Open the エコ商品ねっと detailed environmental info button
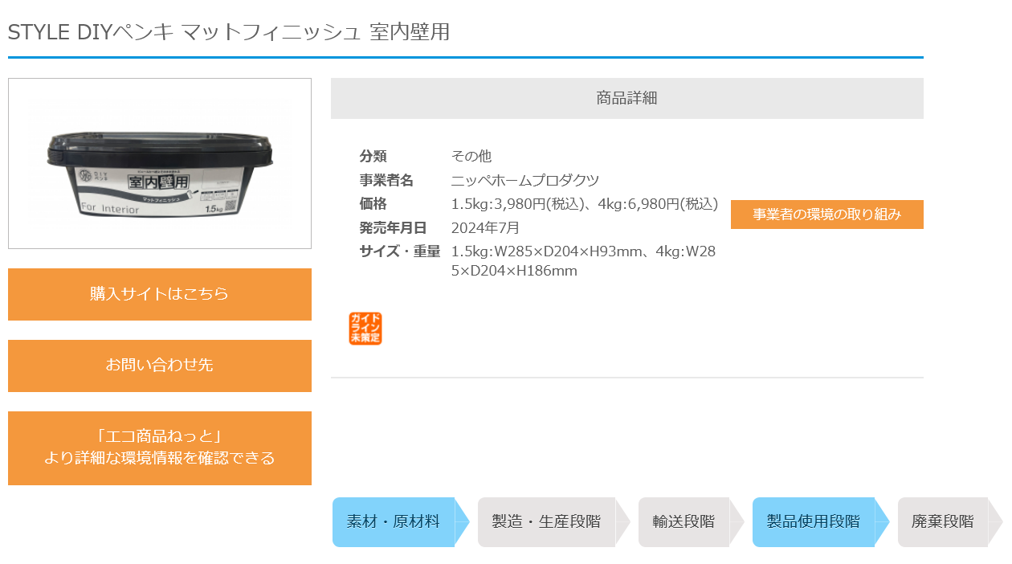The image size is (1012, 564). (160, 448)
